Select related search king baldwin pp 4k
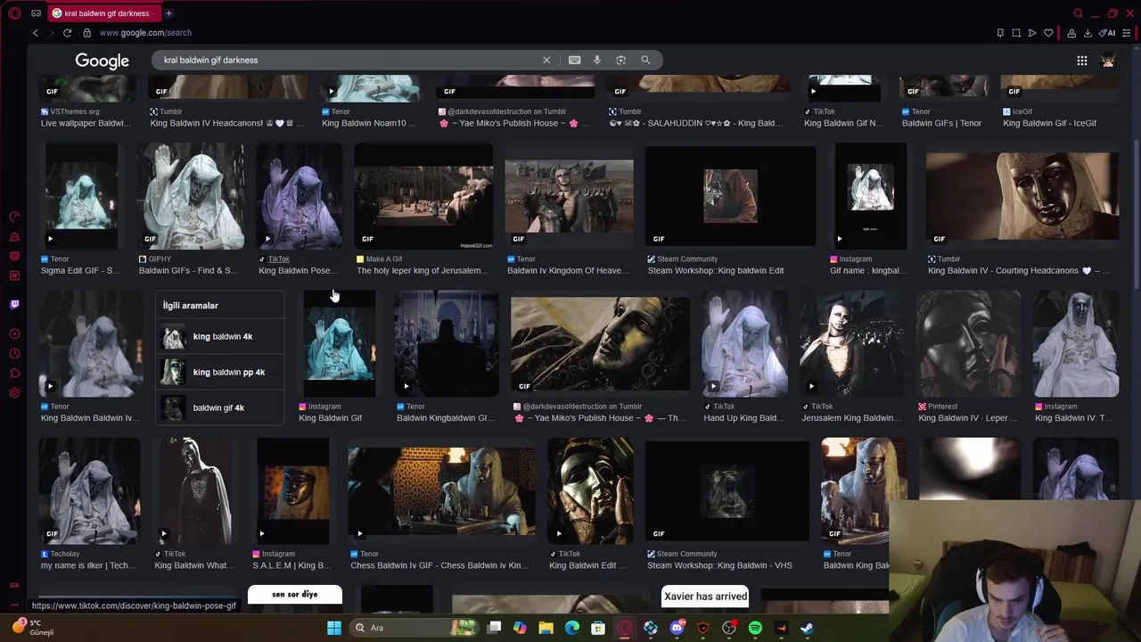The height and width of the screenshot is (642, 1141). (x=220, y=372)
